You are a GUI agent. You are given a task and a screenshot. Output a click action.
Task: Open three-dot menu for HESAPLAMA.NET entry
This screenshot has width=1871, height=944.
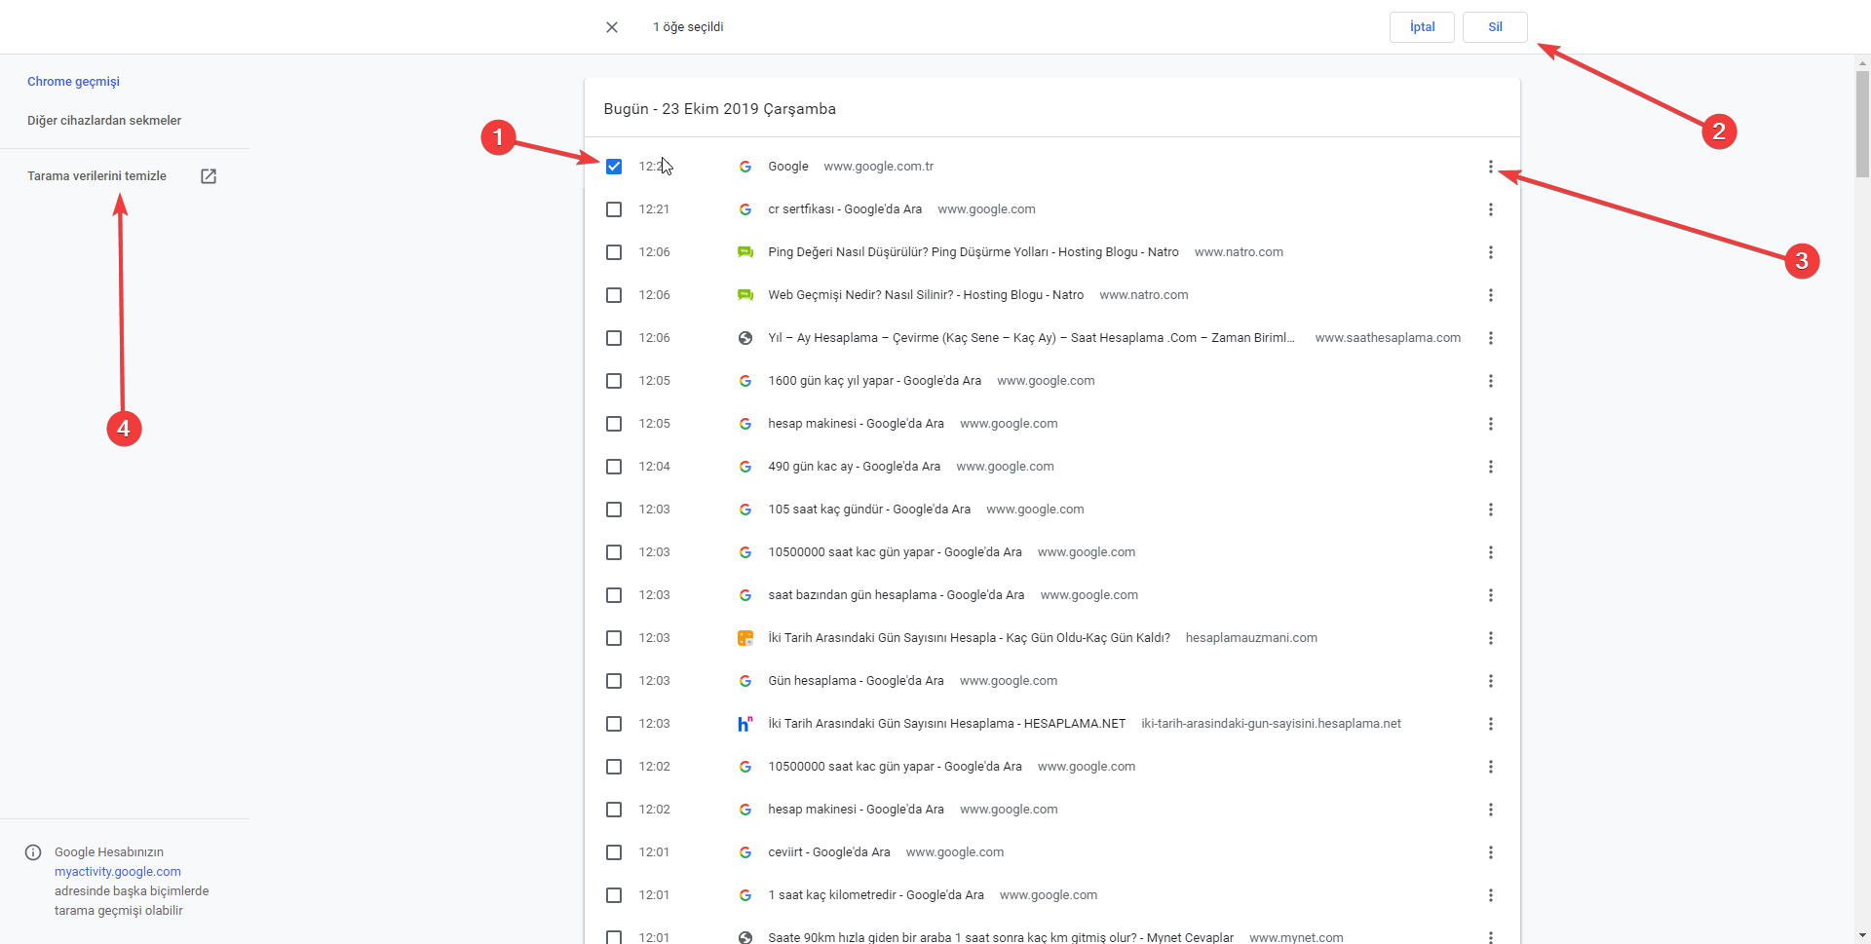coord(1490,724)
